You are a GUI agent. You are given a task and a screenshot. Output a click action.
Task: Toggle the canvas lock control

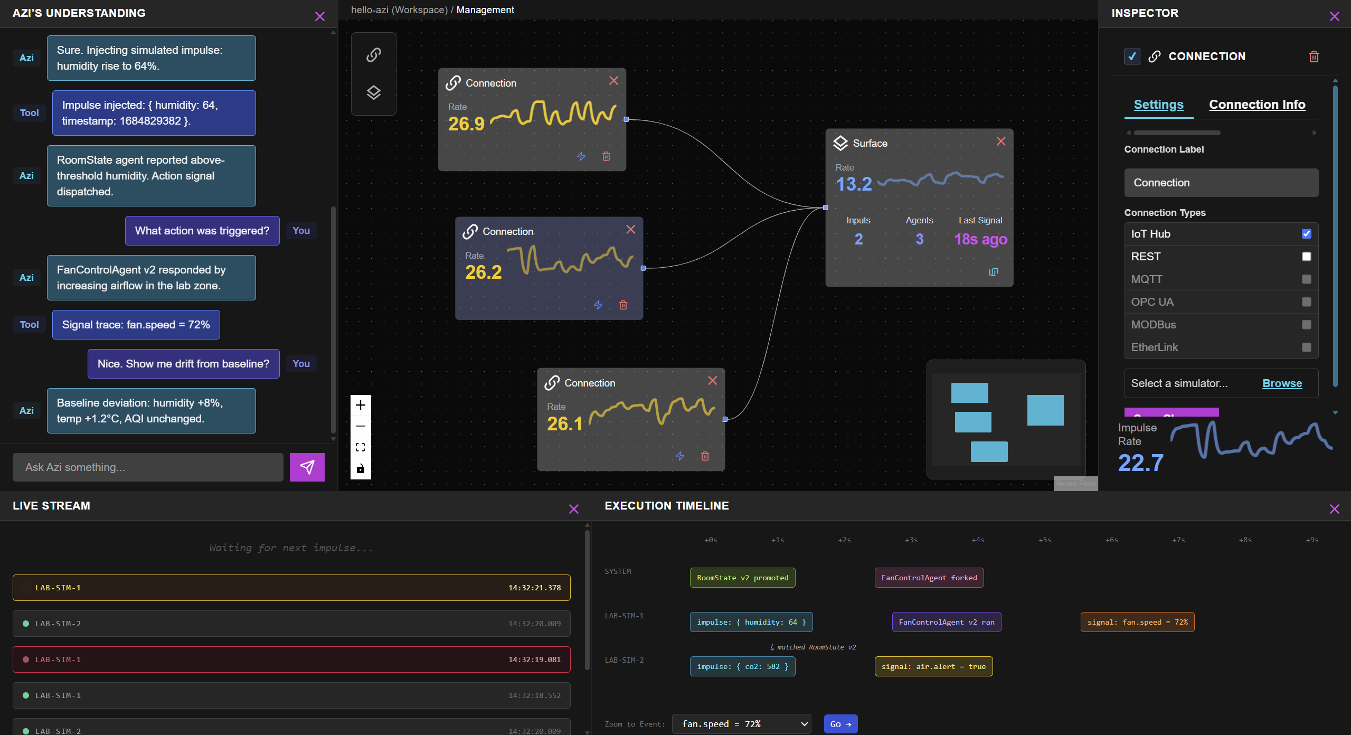(x=361, y=468)
